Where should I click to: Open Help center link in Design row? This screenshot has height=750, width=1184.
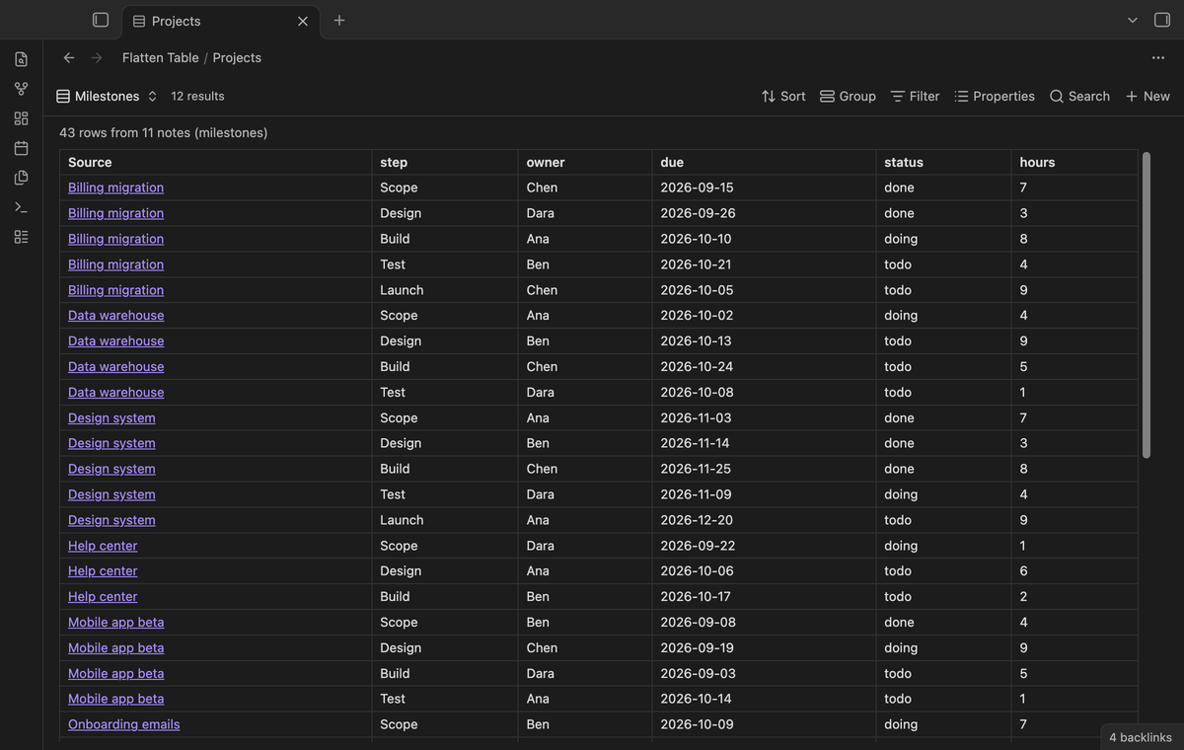[103, 570]
